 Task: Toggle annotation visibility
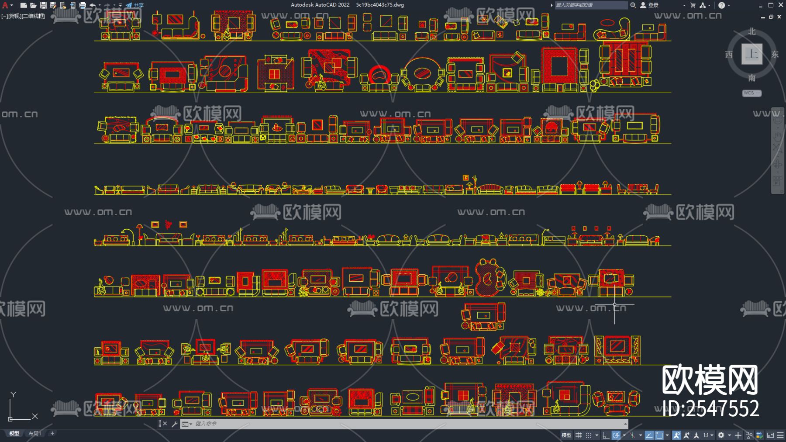676,435
